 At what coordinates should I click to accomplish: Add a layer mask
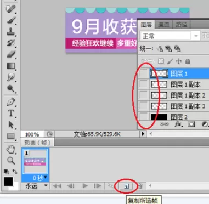[x=191, y=124]
